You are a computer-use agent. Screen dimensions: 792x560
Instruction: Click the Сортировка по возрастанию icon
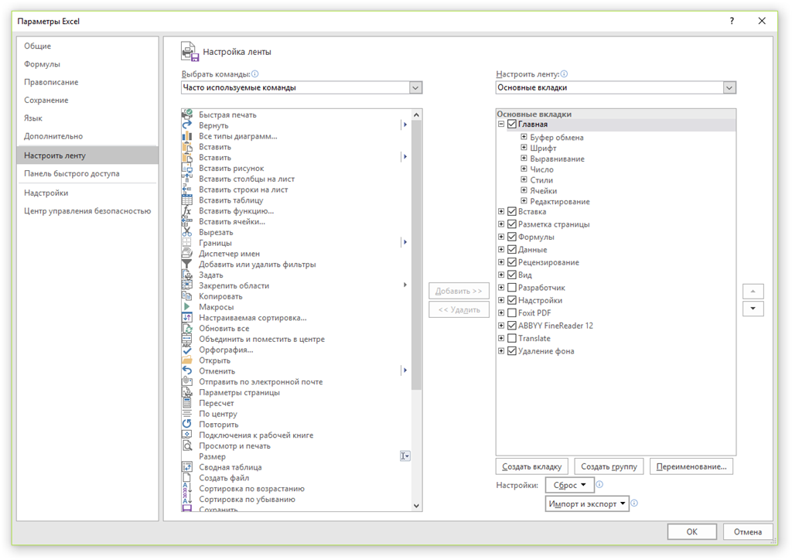click(x=187, y=488)
